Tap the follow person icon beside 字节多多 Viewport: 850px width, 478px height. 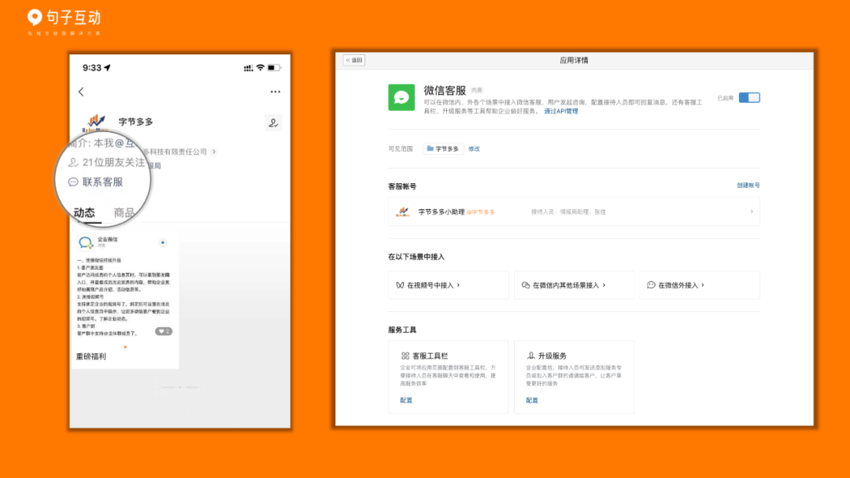pos(273,123)
